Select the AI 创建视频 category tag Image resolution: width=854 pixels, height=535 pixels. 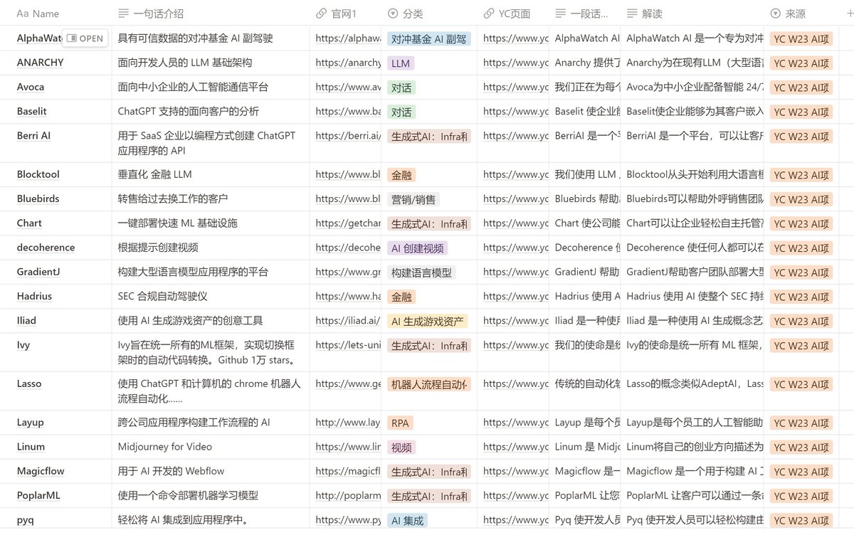pos(417,248)
